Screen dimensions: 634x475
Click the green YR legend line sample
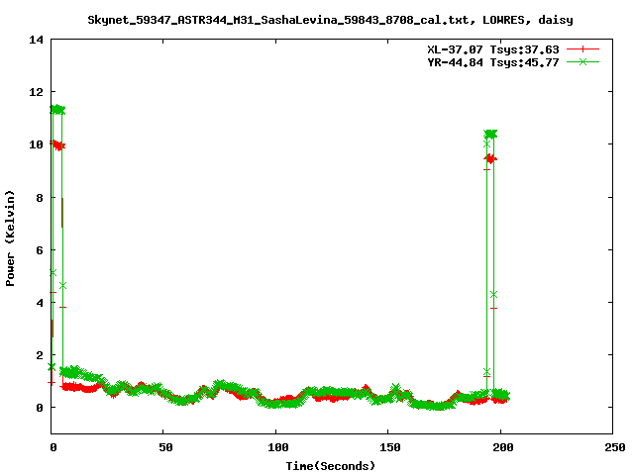[x=582, y=61]
